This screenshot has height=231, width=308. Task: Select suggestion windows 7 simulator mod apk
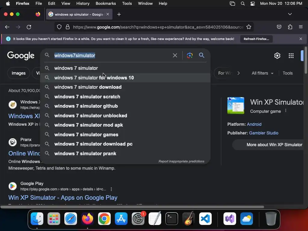click(125, 125)
